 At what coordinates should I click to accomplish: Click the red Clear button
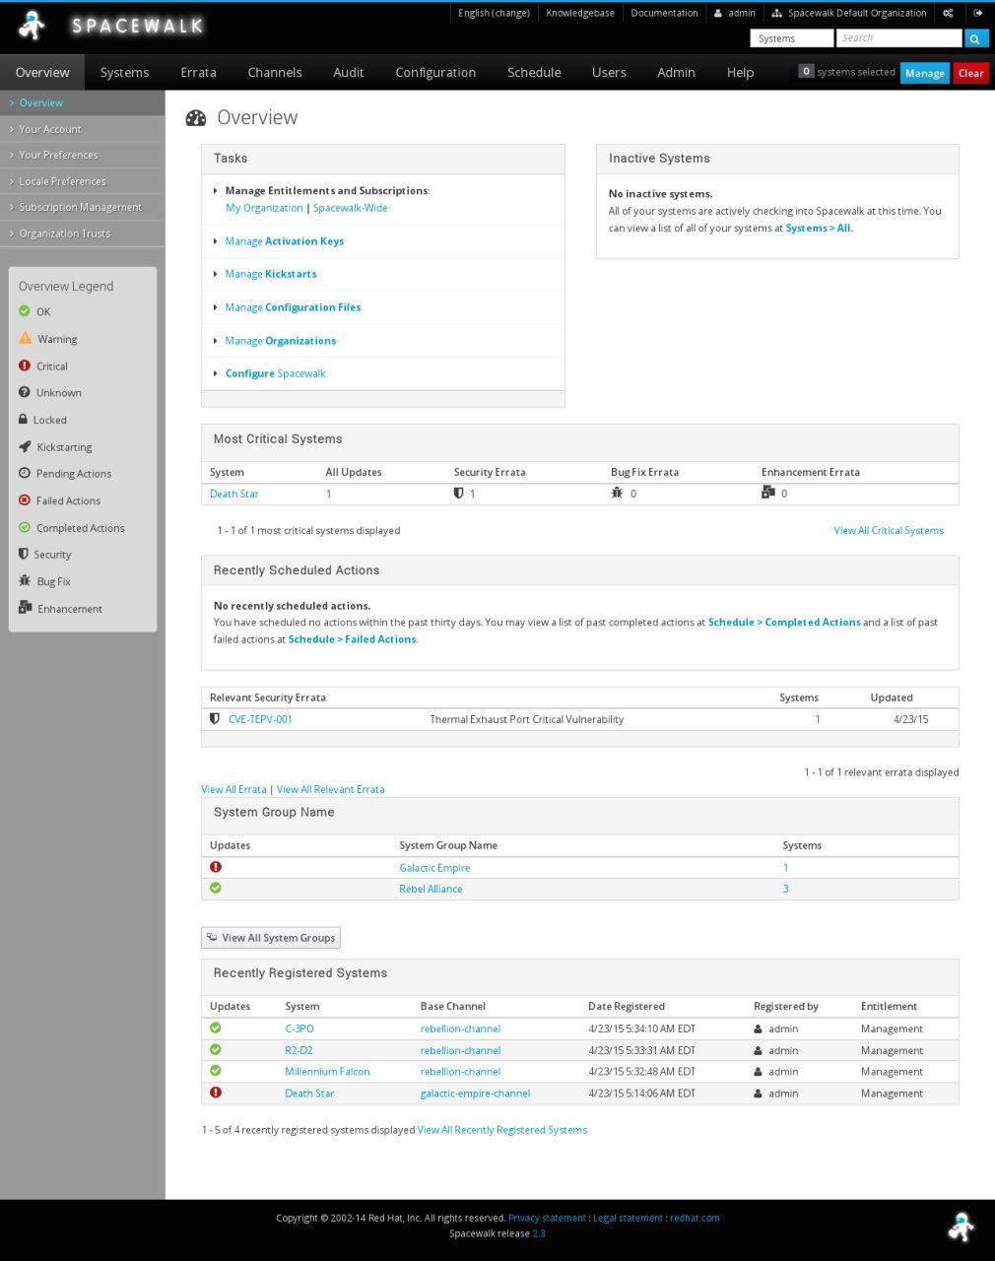(970, 73)
